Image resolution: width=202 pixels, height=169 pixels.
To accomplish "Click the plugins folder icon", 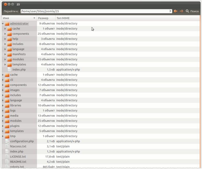I will 7,126.
